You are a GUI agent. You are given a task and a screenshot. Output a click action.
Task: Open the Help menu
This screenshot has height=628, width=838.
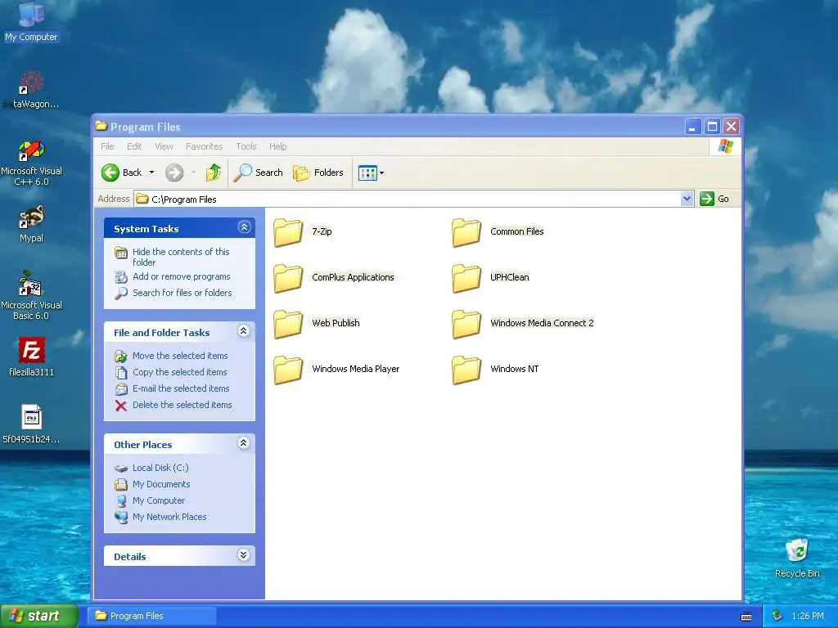[278, 146]
